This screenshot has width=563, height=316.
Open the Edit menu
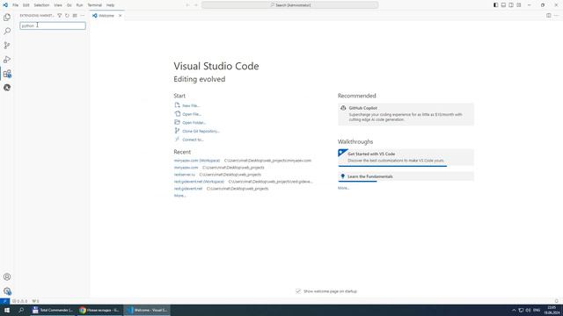26,5
